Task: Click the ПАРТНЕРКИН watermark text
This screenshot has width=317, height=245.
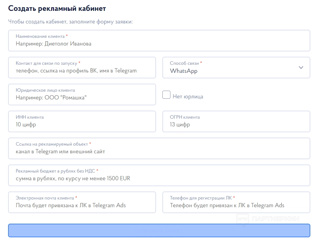Action: [x=276, y=219]
